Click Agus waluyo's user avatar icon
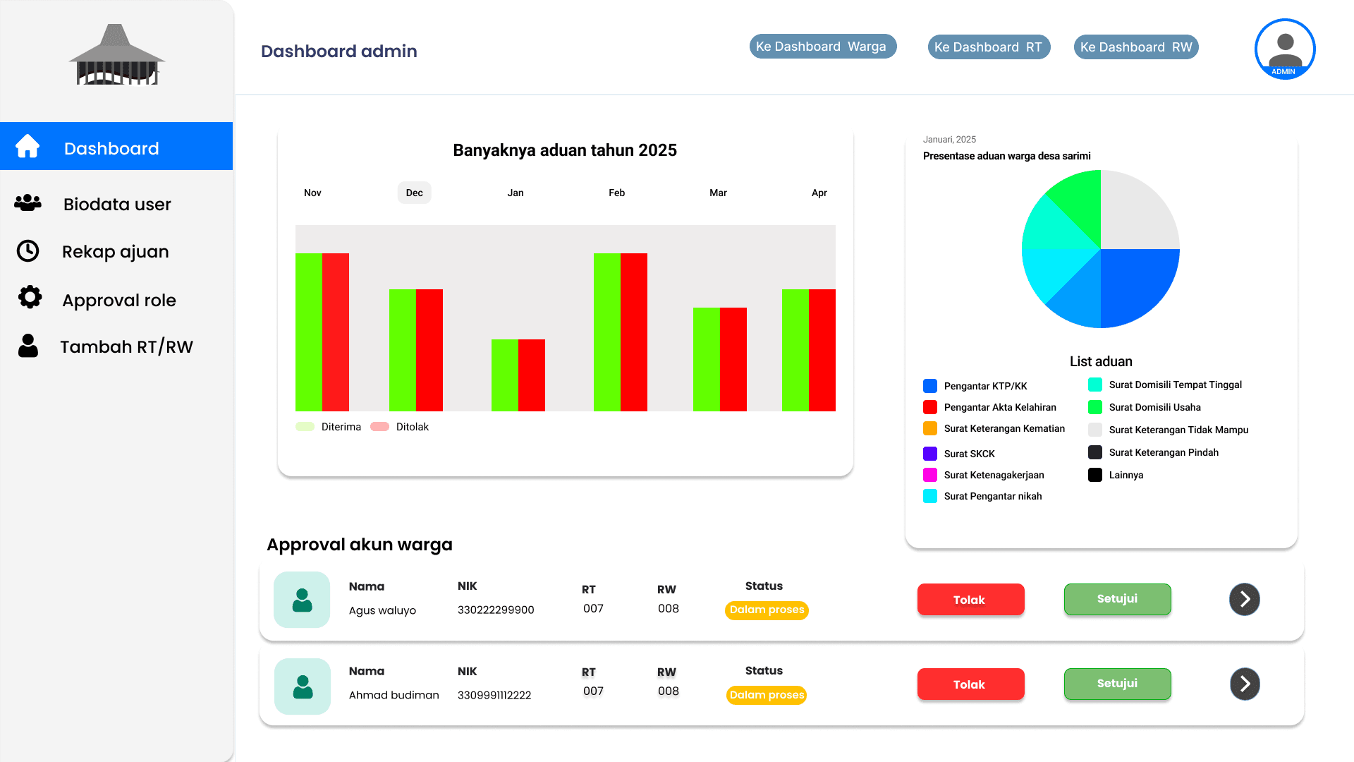The width and height of the screenshot is (1354, 762). click(x=302, y=600)
